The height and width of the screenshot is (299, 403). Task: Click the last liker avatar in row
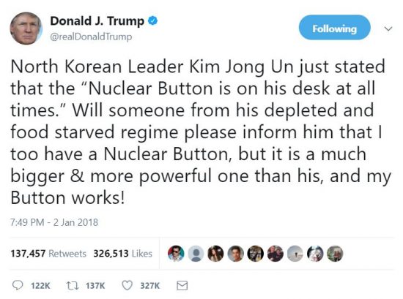[335, 254]
